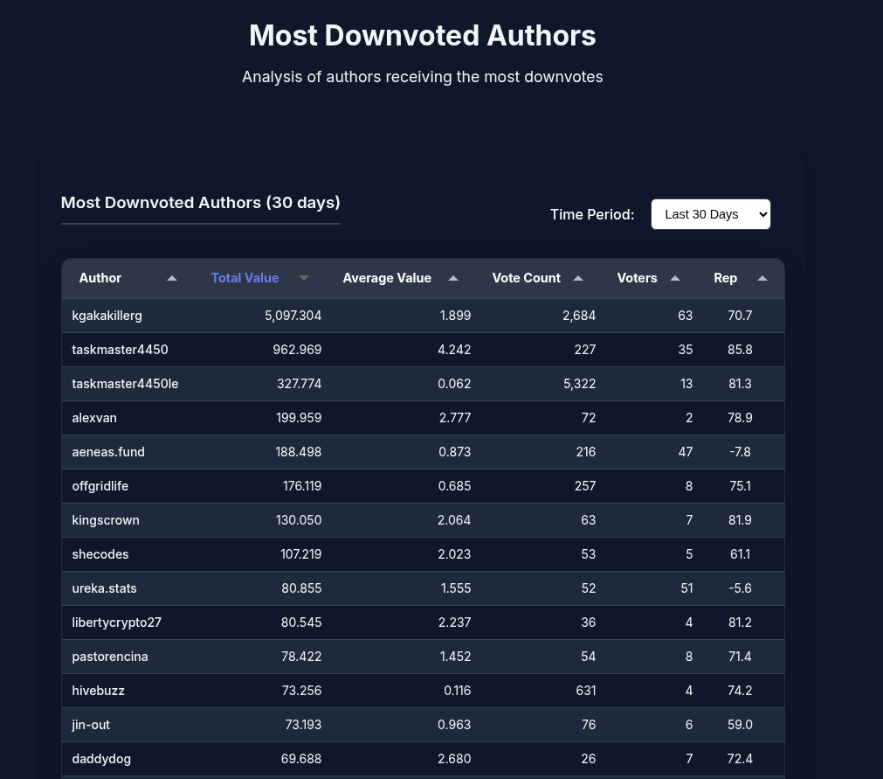This screenshot has height=779, width=883.
Task: Select the Vote Count column header label
Action: (x=526, y=278)
